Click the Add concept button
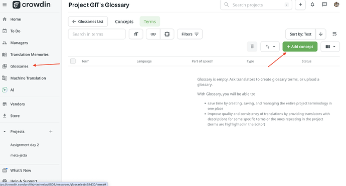The image size is (346, 186). click(300, 46)
